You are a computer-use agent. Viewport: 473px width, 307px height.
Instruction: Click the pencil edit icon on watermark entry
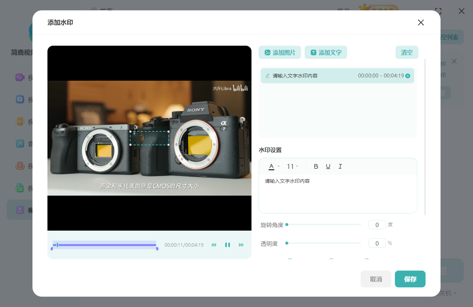[268, 76]
